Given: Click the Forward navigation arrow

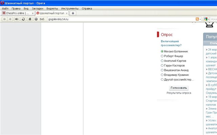Looking at the screenshot, I should (10, 19).
